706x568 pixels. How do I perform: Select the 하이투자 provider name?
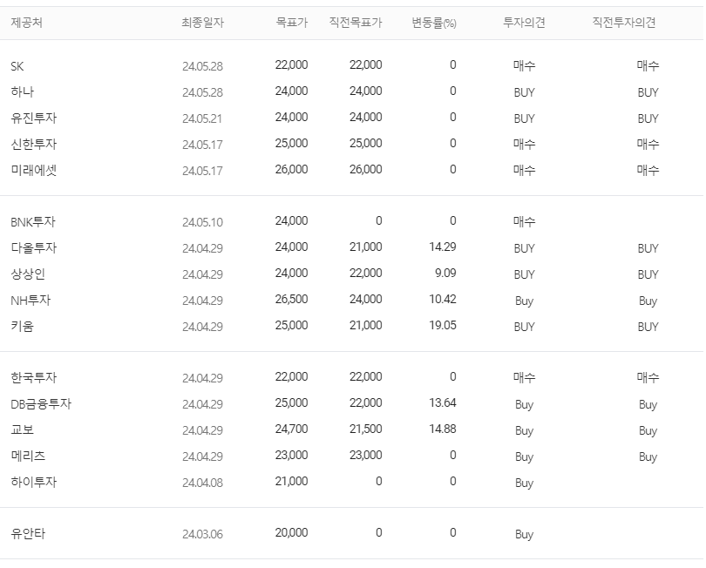coord(34,482)
